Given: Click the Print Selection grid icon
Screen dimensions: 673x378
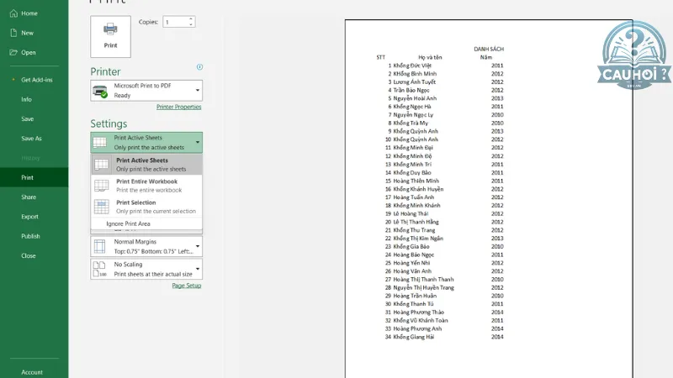Looking at the screenshot, I should coord(102,207).
